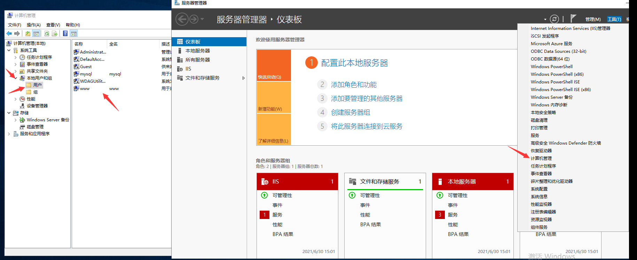Open the 管理(M) menu in Server Manager
This screenshot has width=637, height=260.
593,19
